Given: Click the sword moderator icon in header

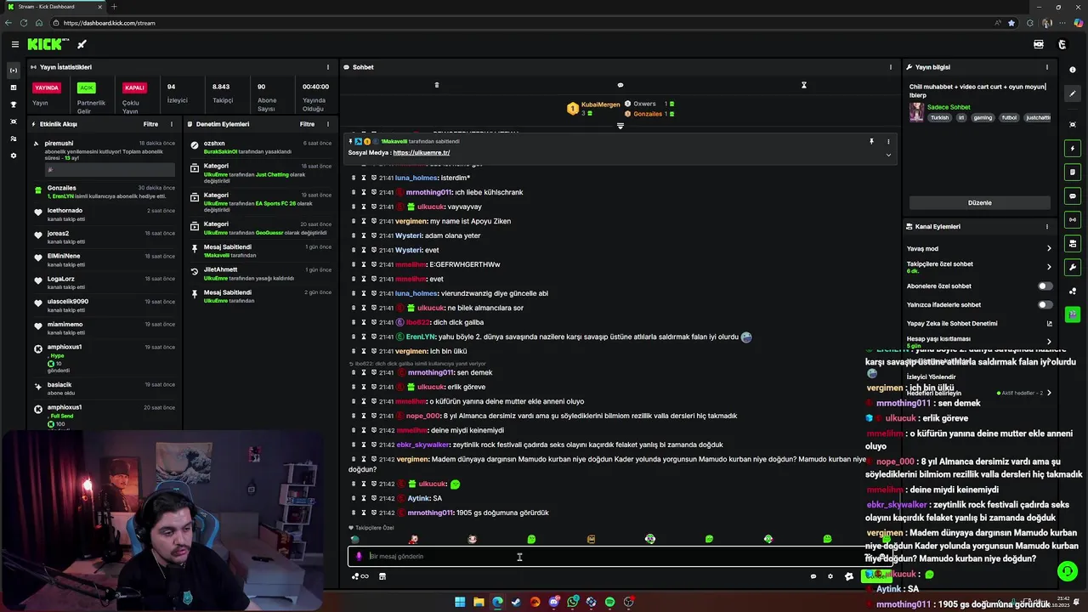Looking at the screenshot, I should pos(82,44).
